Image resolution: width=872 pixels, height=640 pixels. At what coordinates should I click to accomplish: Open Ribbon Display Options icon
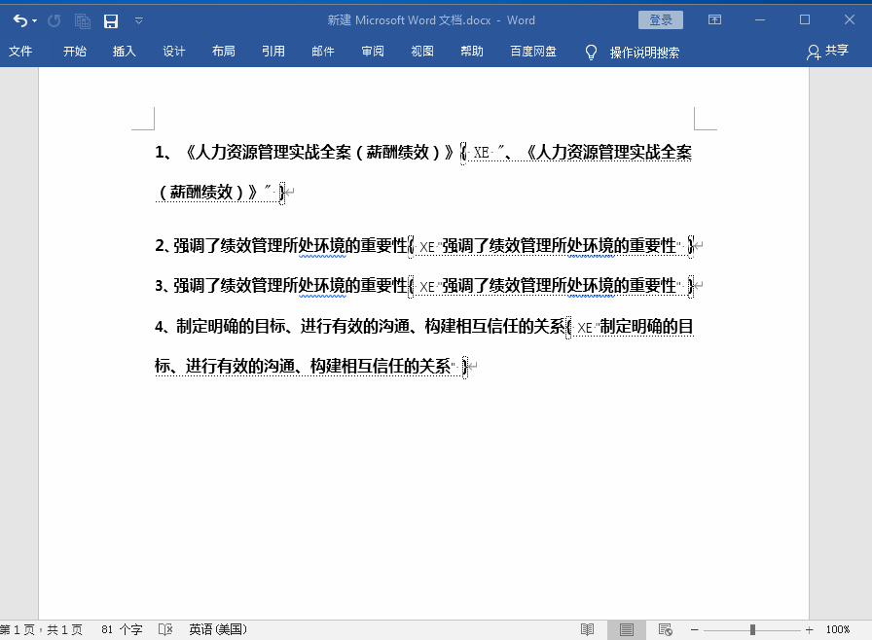coord(714,20)
